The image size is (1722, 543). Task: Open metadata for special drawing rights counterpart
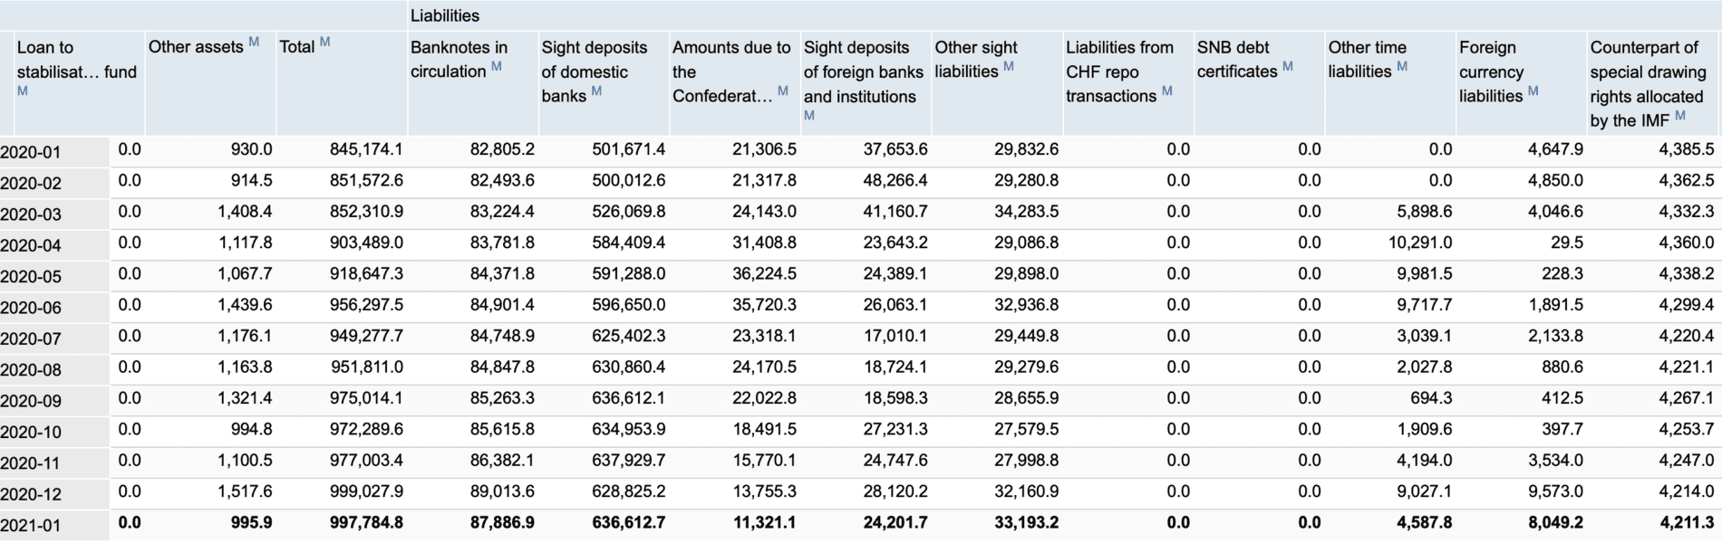pyautogui.click(x=1680, y=115)
